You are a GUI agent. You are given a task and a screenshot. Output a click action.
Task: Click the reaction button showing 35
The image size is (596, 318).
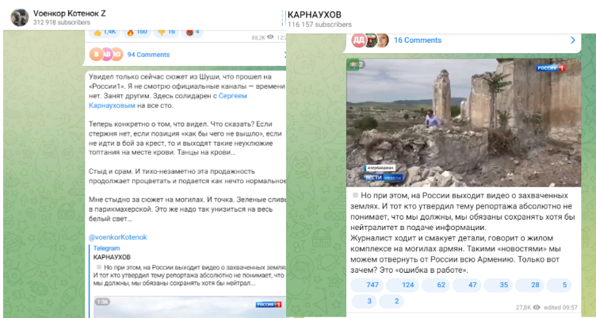pyautogui.click(x=498, y=285)
